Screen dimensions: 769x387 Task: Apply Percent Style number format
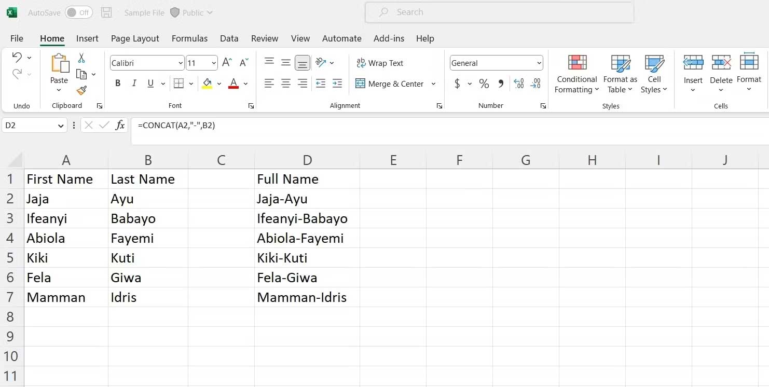(x=484, y=84)
